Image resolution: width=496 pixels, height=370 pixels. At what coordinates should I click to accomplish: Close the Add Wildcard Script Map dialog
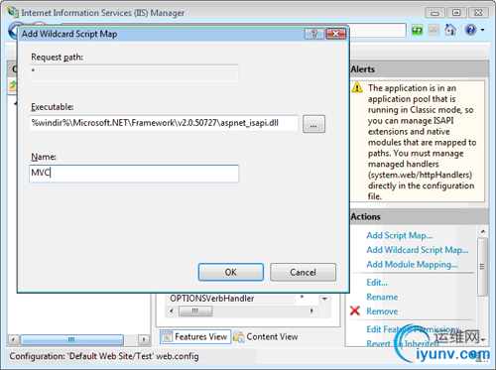335,34
